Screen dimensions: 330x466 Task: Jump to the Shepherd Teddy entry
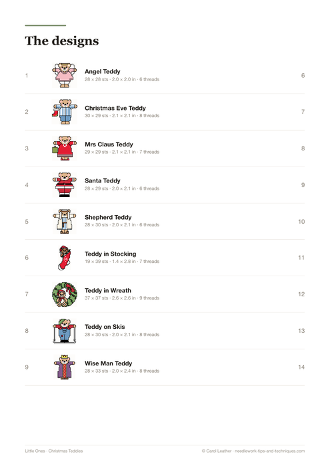pos(108,217)
